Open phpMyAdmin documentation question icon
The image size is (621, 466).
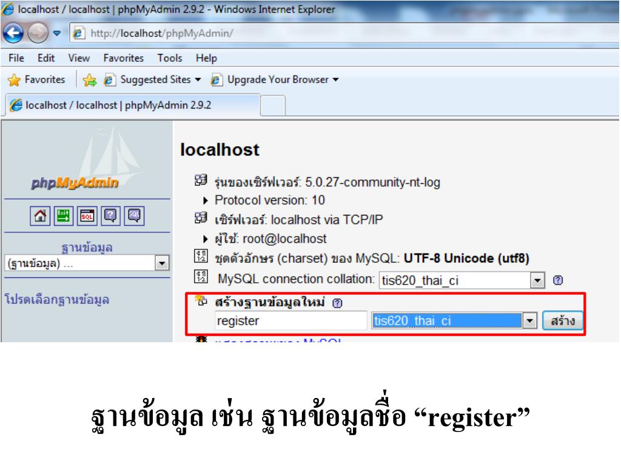click(110, 216)
